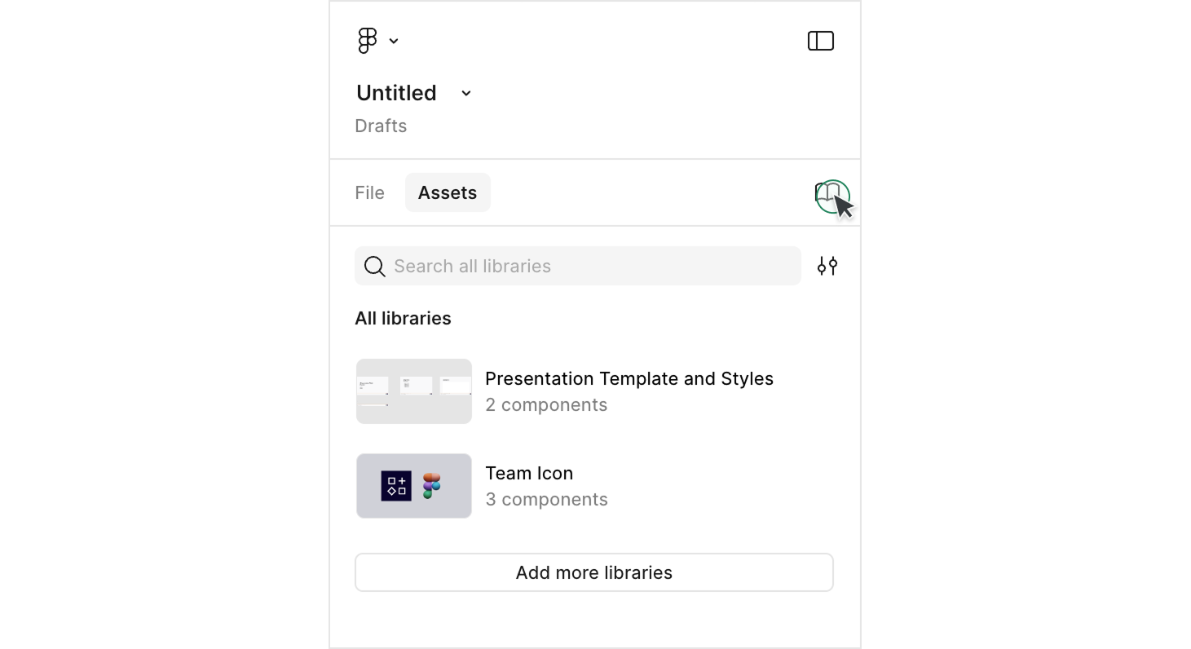Viewport: 1191px width, 649px height.
Task: Click the Team Icon library thumbnail icon
Action: pyautogui.click(x=413, y=485)
